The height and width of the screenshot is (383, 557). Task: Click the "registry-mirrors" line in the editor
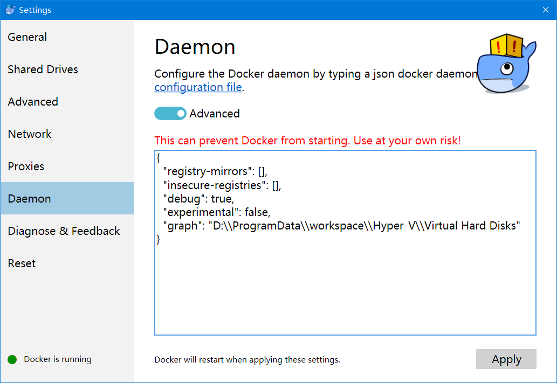[x=215, y=171]
